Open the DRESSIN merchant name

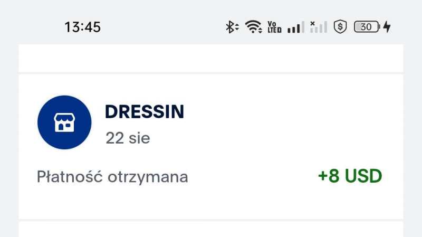coord(145,112)
